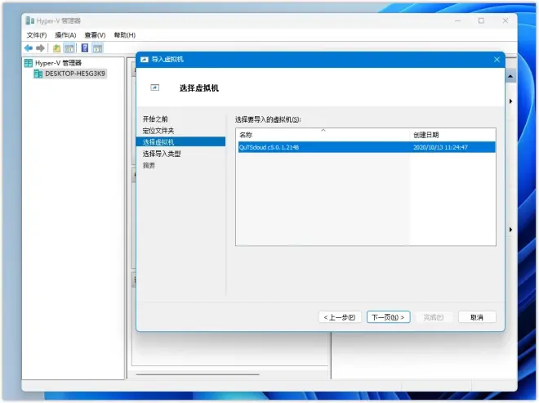Click the 取消 button
The image size is (539, 403).
[x=477, y=317]
